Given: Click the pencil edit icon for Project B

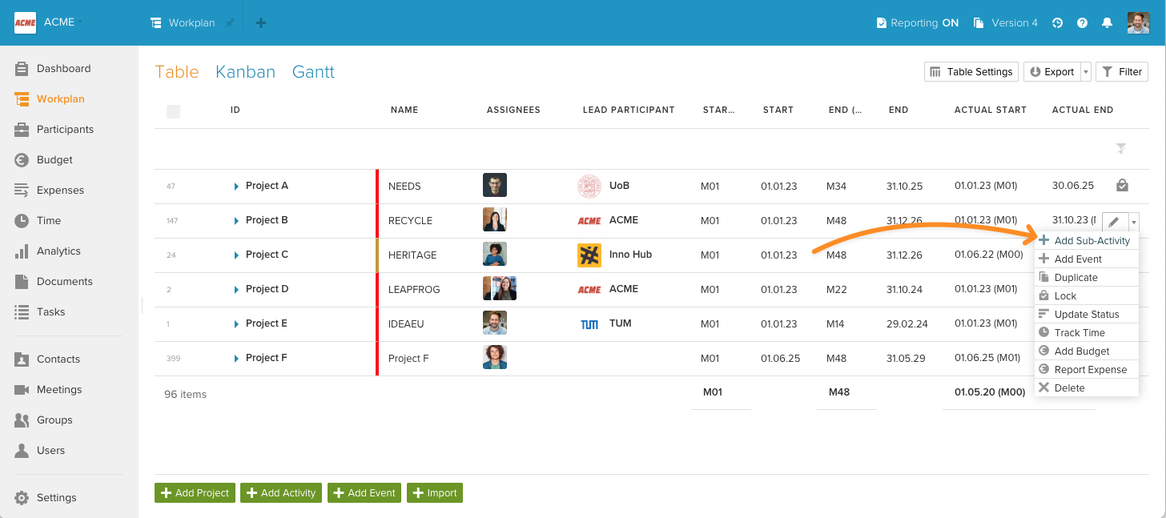Looking at the screenshot, I should point(1115,223).
